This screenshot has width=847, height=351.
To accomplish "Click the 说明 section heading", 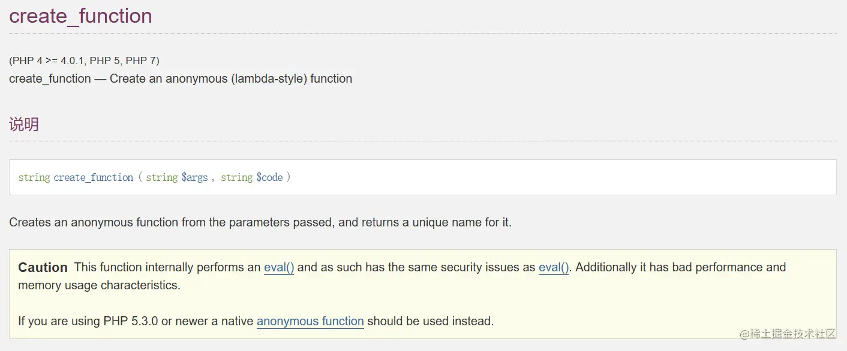I will click(x=24, y=125).
